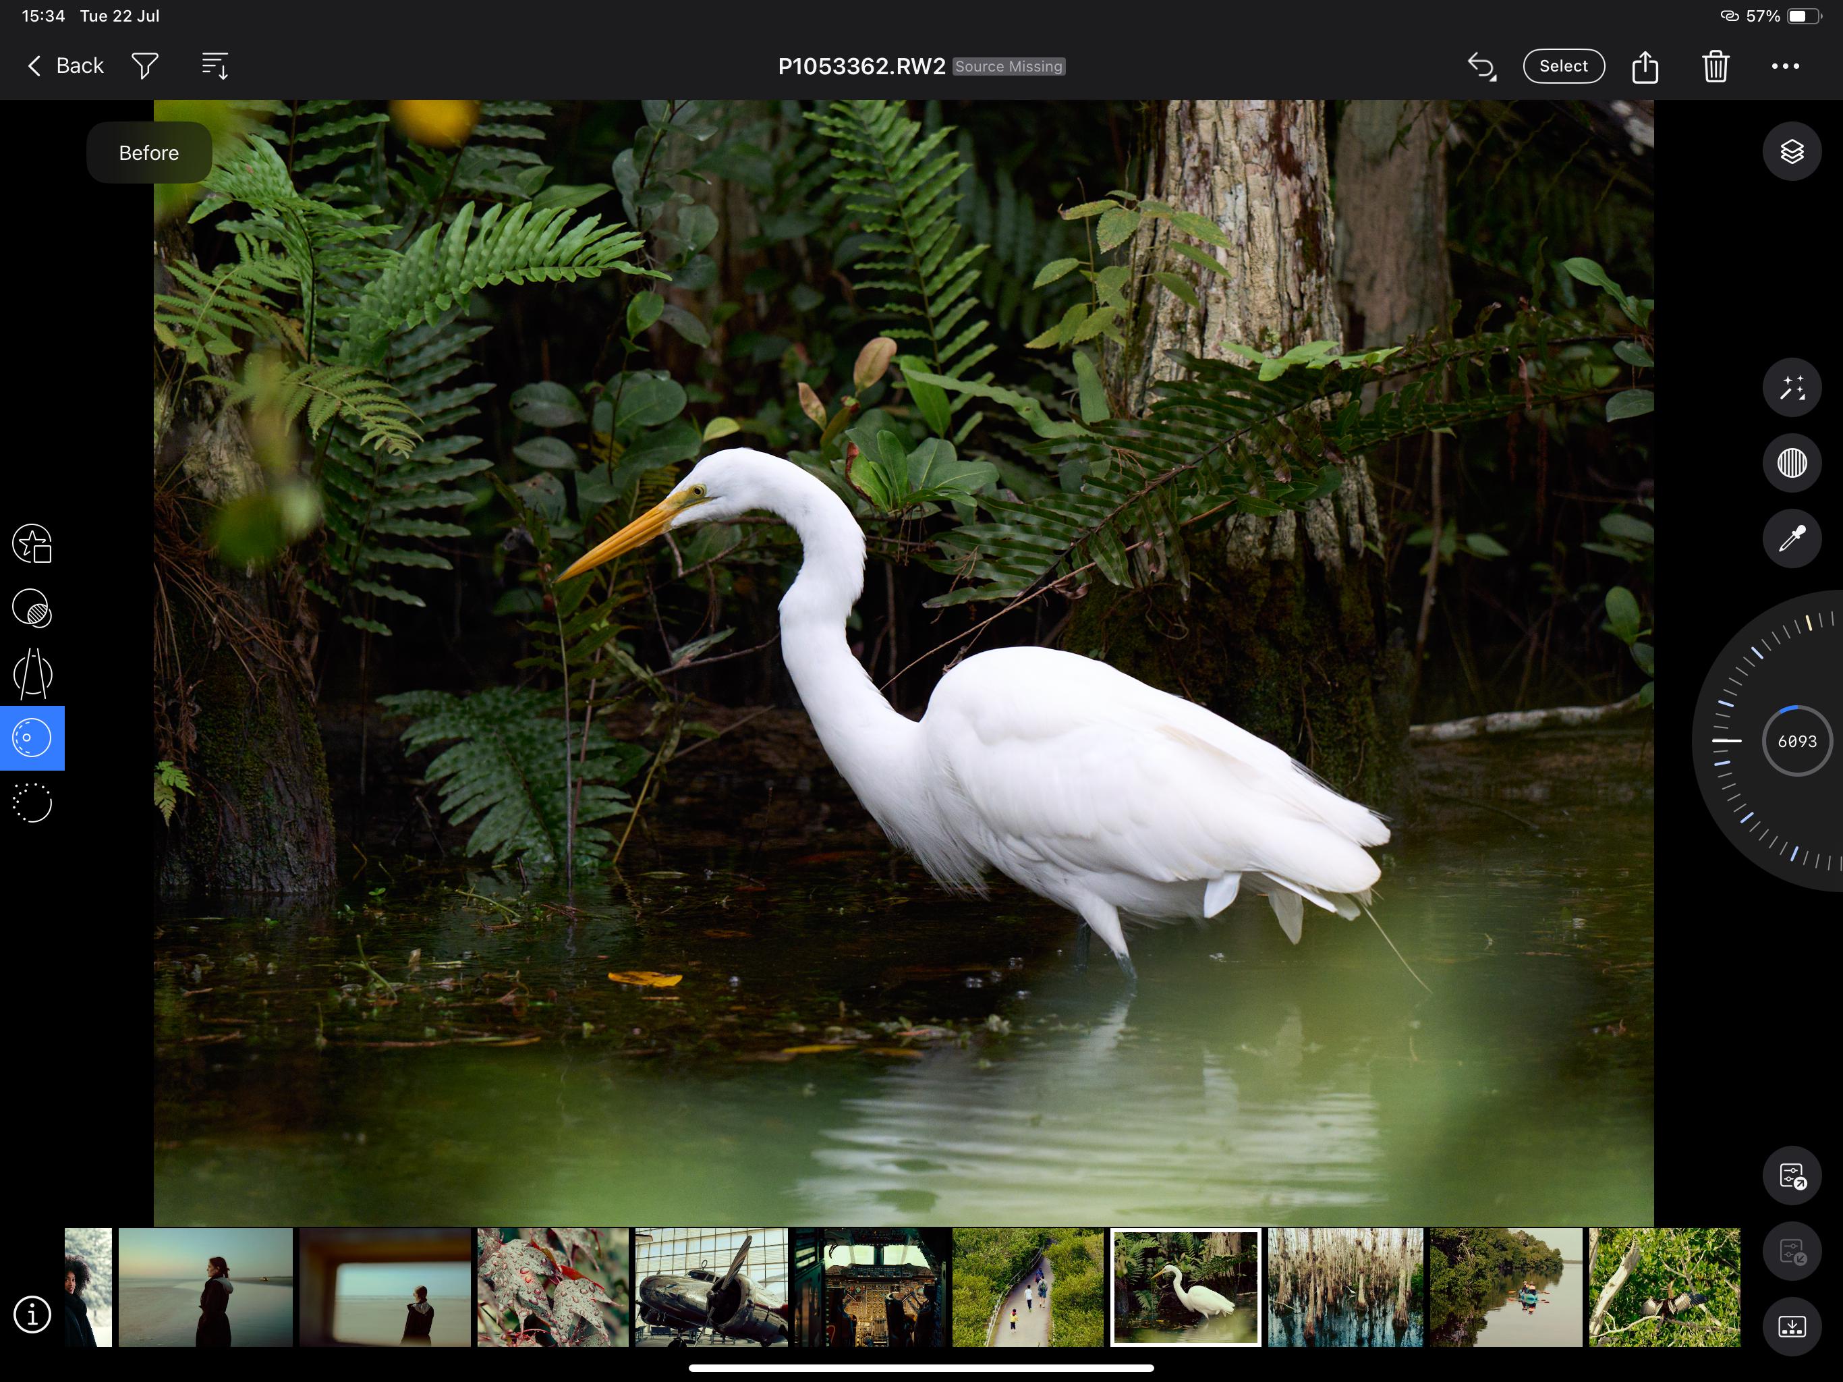This screenshot has height=1382, width=1843.
Task: Tap the copy adjustments icon
Action: pos(1791,1176)
